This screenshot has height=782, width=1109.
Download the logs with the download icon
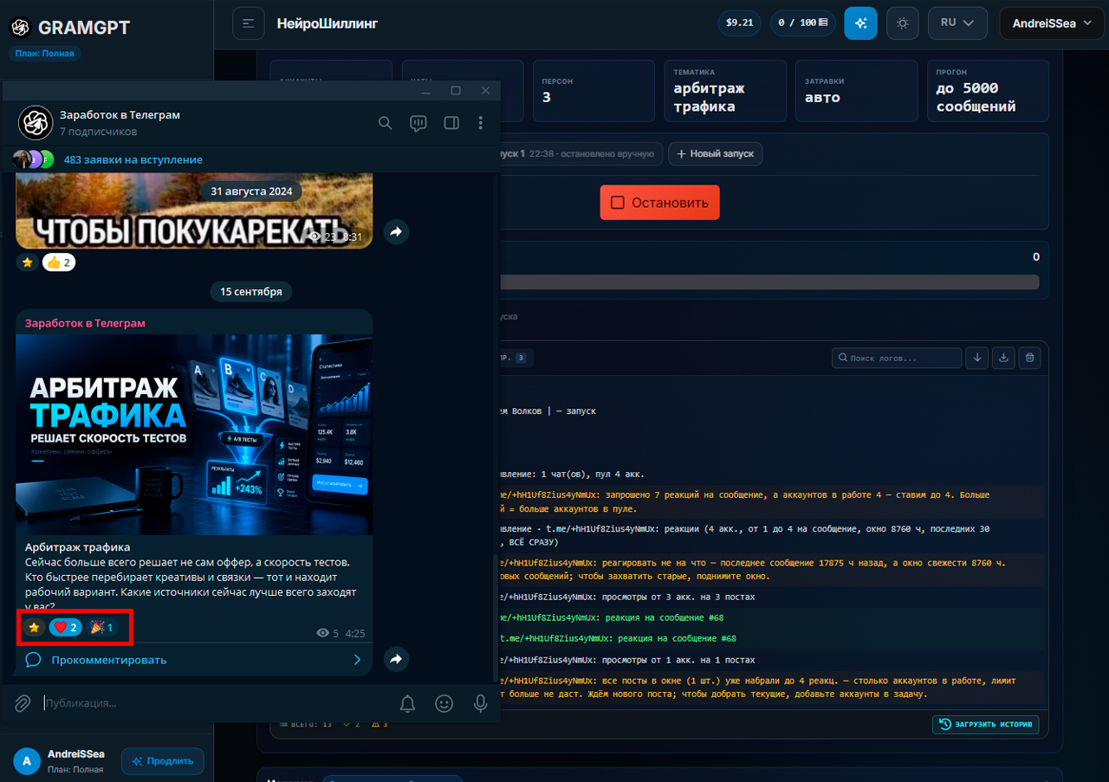click(x=1003, y=358)
